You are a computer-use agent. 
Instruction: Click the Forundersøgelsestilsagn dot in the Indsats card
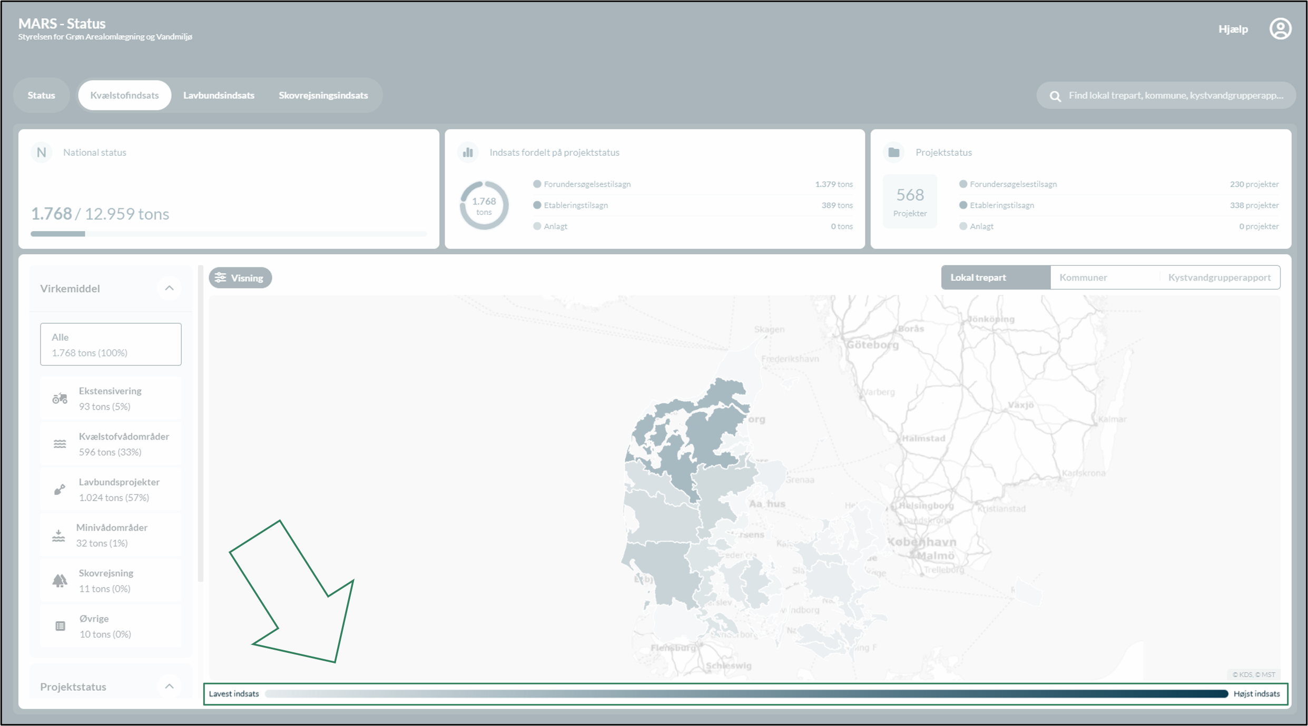537,184
